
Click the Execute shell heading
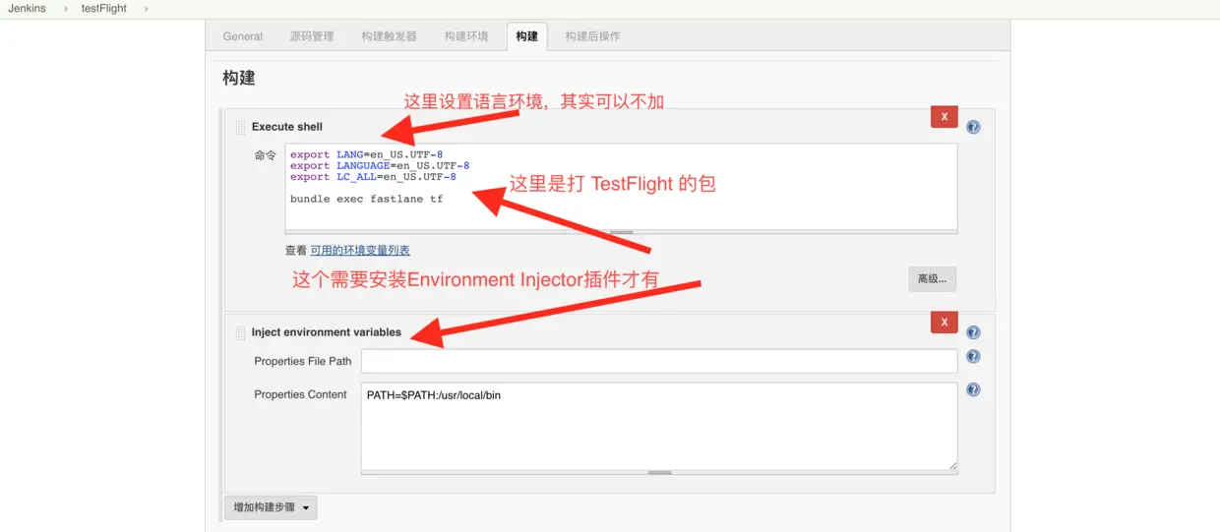(286, 127)
